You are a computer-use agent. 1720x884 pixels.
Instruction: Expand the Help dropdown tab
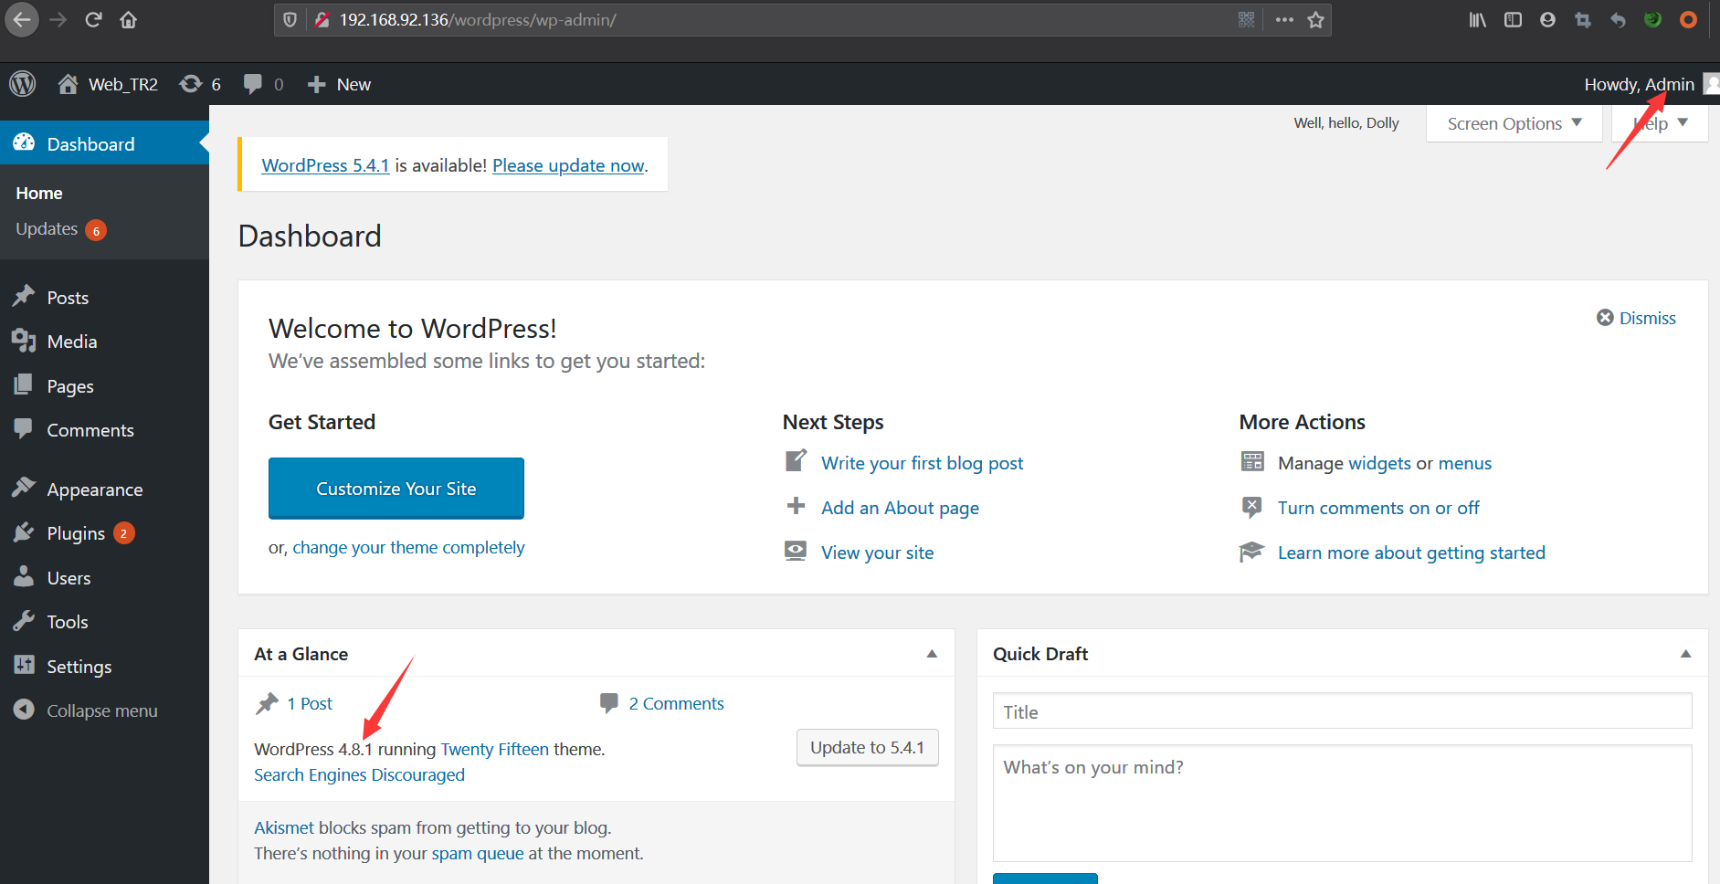point(1660,123)
